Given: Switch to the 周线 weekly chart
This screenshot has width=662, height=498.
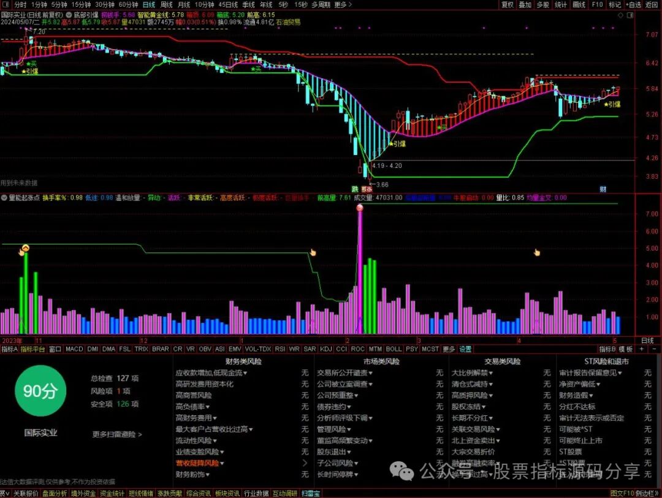Looking at the screenshot, I should (x=166, y=5).
